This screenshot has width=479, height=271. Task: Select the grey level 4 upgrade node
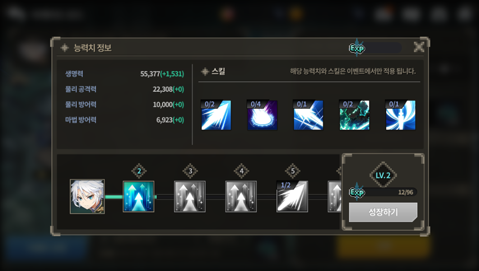[241, 197]
